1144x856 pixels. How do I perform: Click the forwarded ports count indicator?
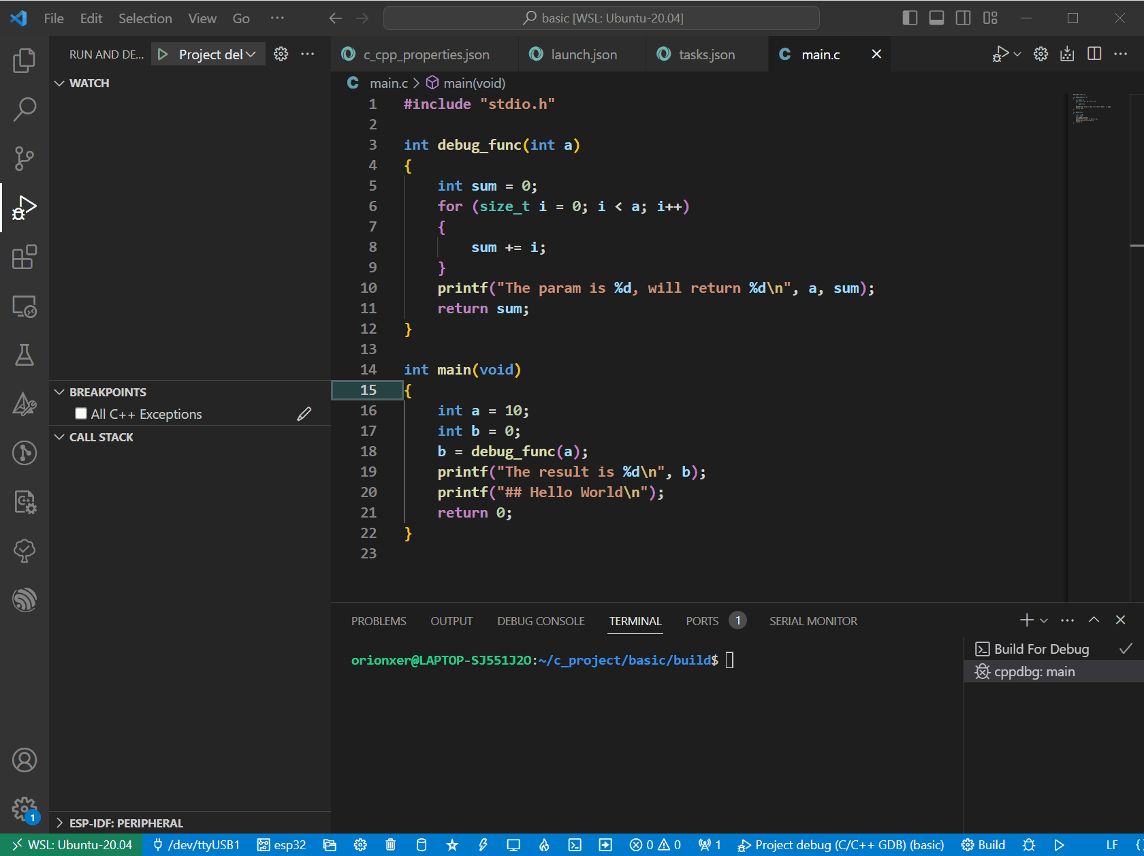pos(708,845)
